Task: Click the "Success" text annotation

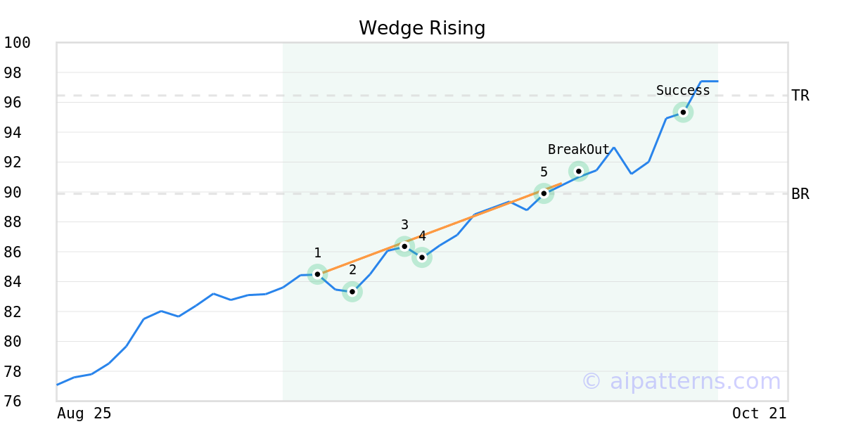Action: pos(683,91)
